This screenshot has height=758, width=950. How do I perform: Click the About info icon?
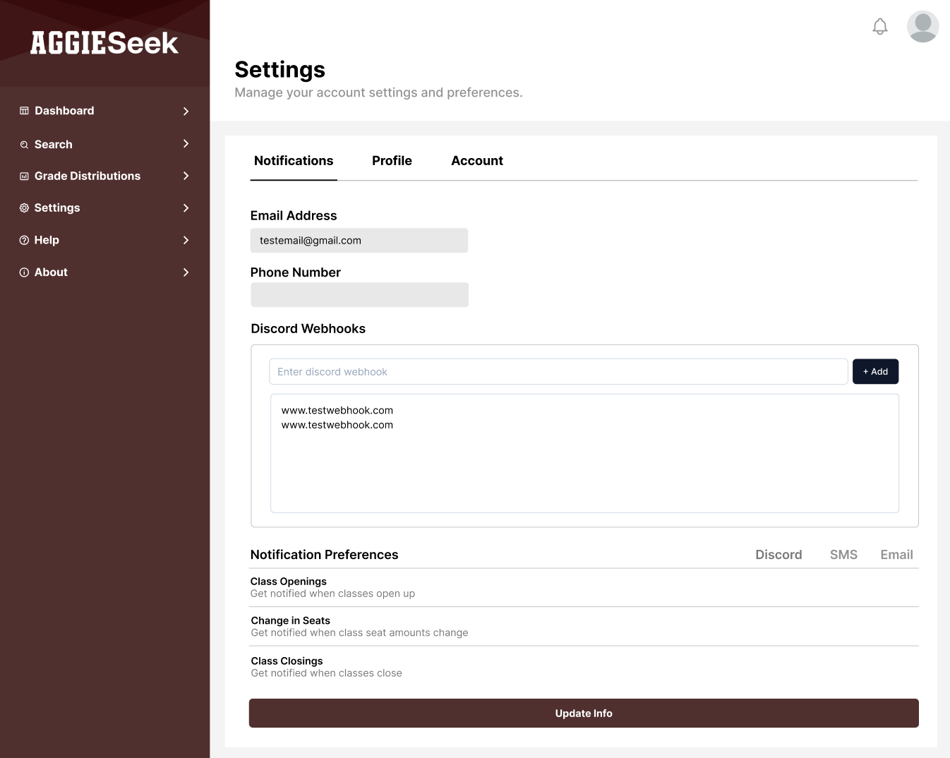(x=23, y=272)
